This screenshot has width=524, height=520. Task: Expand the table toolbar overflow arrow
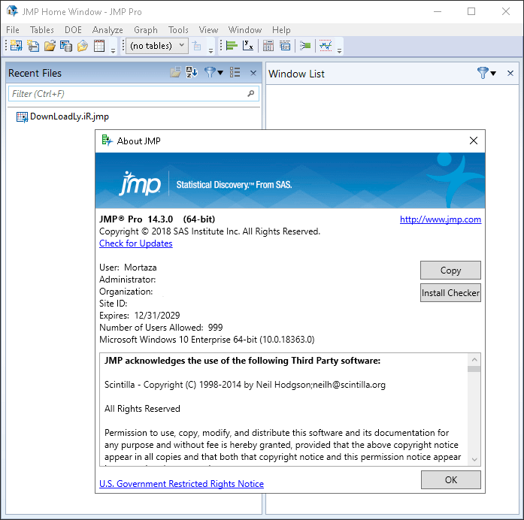tap(211, 51)
